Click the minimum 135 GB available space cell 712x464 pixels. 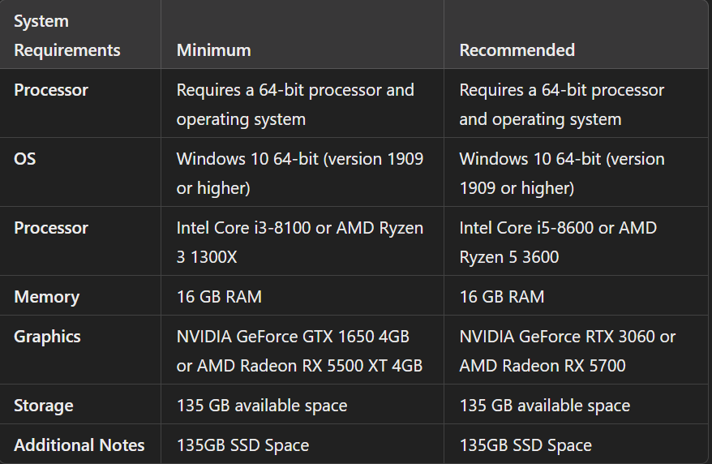pos(261,406)
